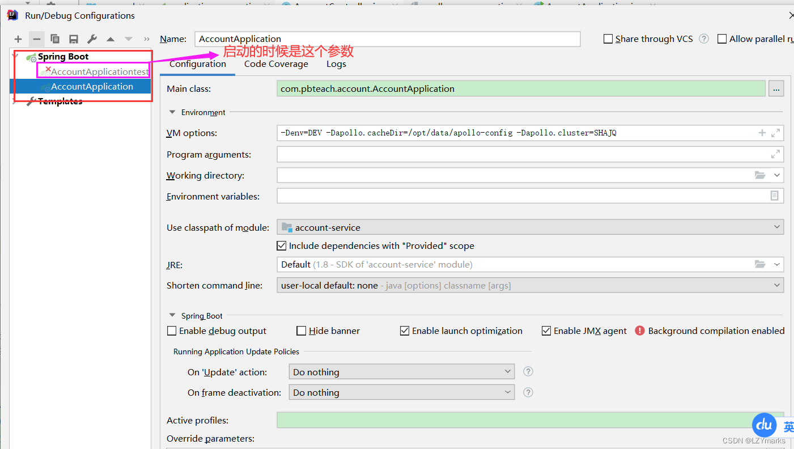794x449 pixels.
Task: Open help for Share through VCS
Action: pyautogui.click(x=704, y=39)
